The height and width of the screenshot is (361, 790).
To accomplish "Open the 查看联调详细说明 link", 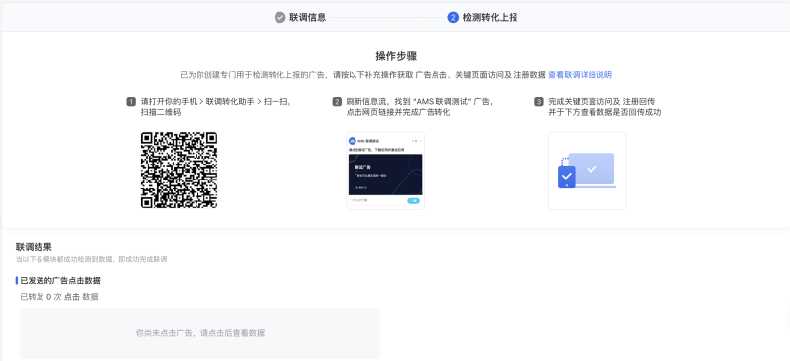I will (x=580, y=75).
